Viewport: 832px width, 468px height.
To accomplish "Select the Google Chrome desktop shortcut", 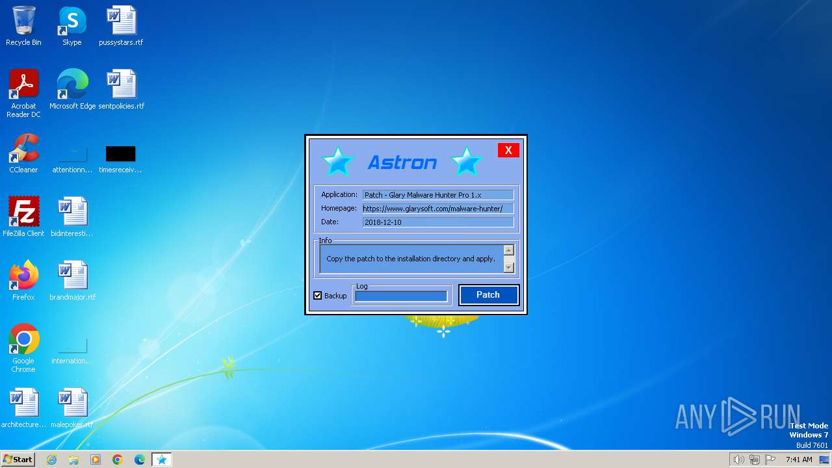I will point(23,348).
